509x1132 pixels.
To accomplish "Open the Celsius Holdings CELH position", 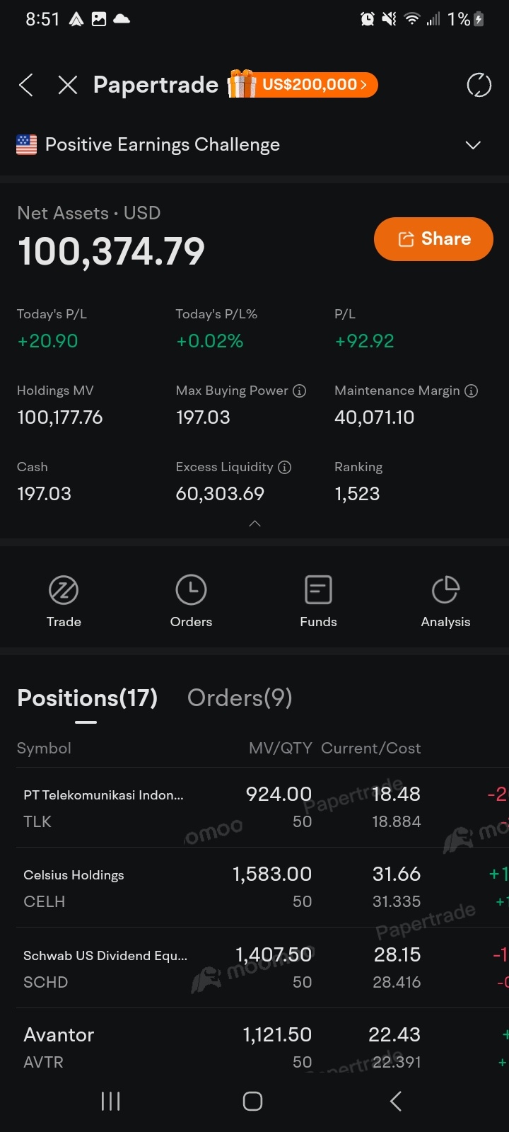I will tap(106, 887).
